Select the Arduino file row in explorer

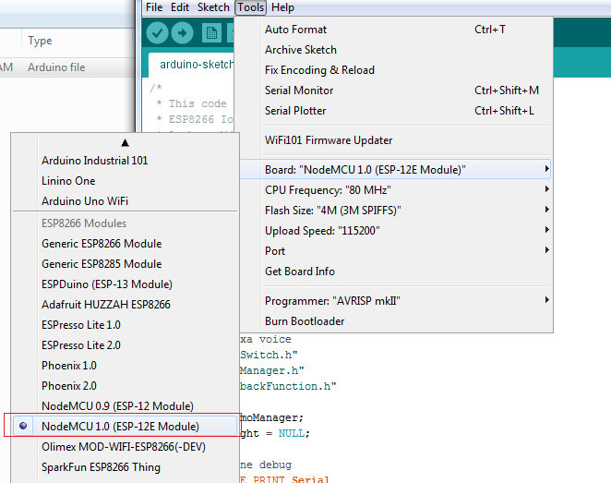(x=67, y=67)
